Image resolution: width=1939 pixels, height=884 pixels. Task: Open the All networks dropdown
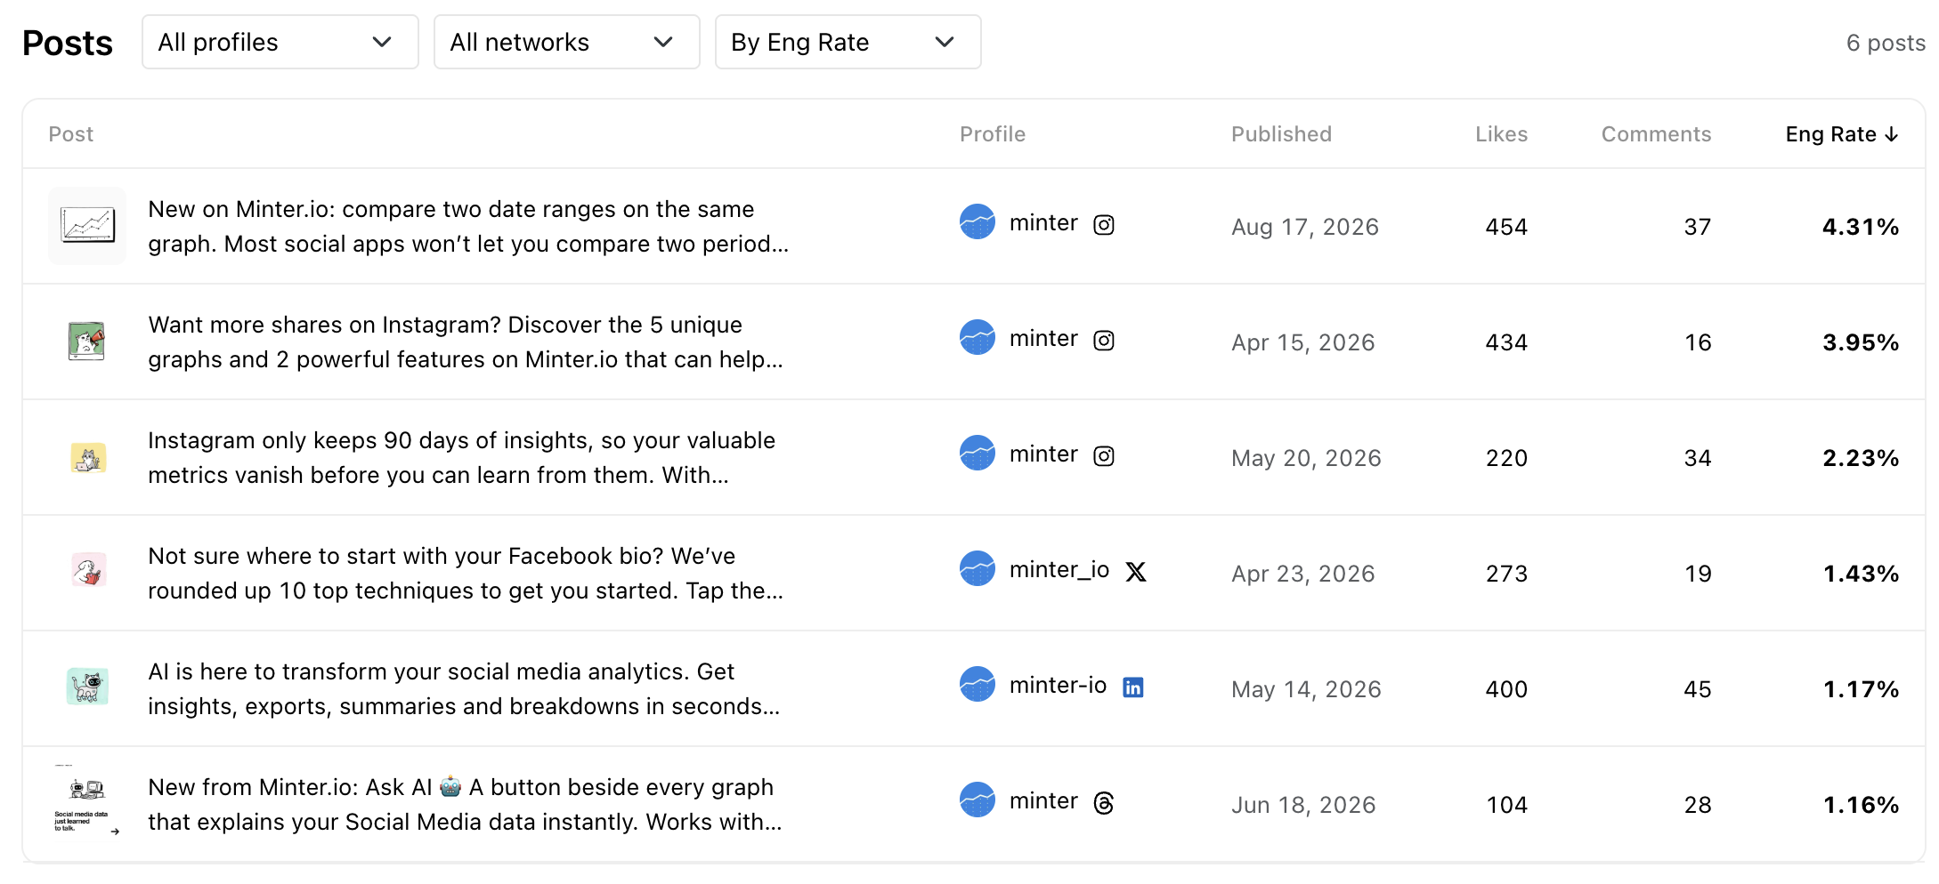[566, 42]
